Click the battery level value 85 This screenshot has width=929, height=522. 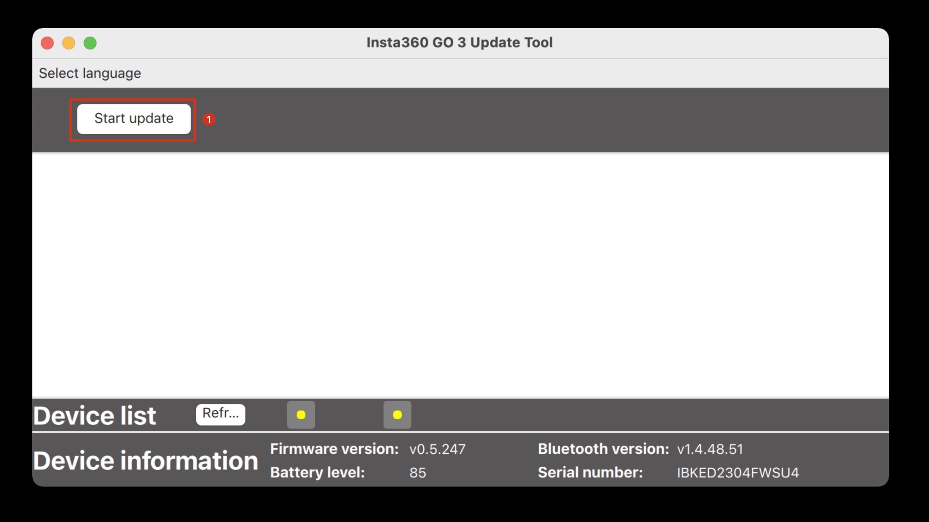tap(418, 473)
